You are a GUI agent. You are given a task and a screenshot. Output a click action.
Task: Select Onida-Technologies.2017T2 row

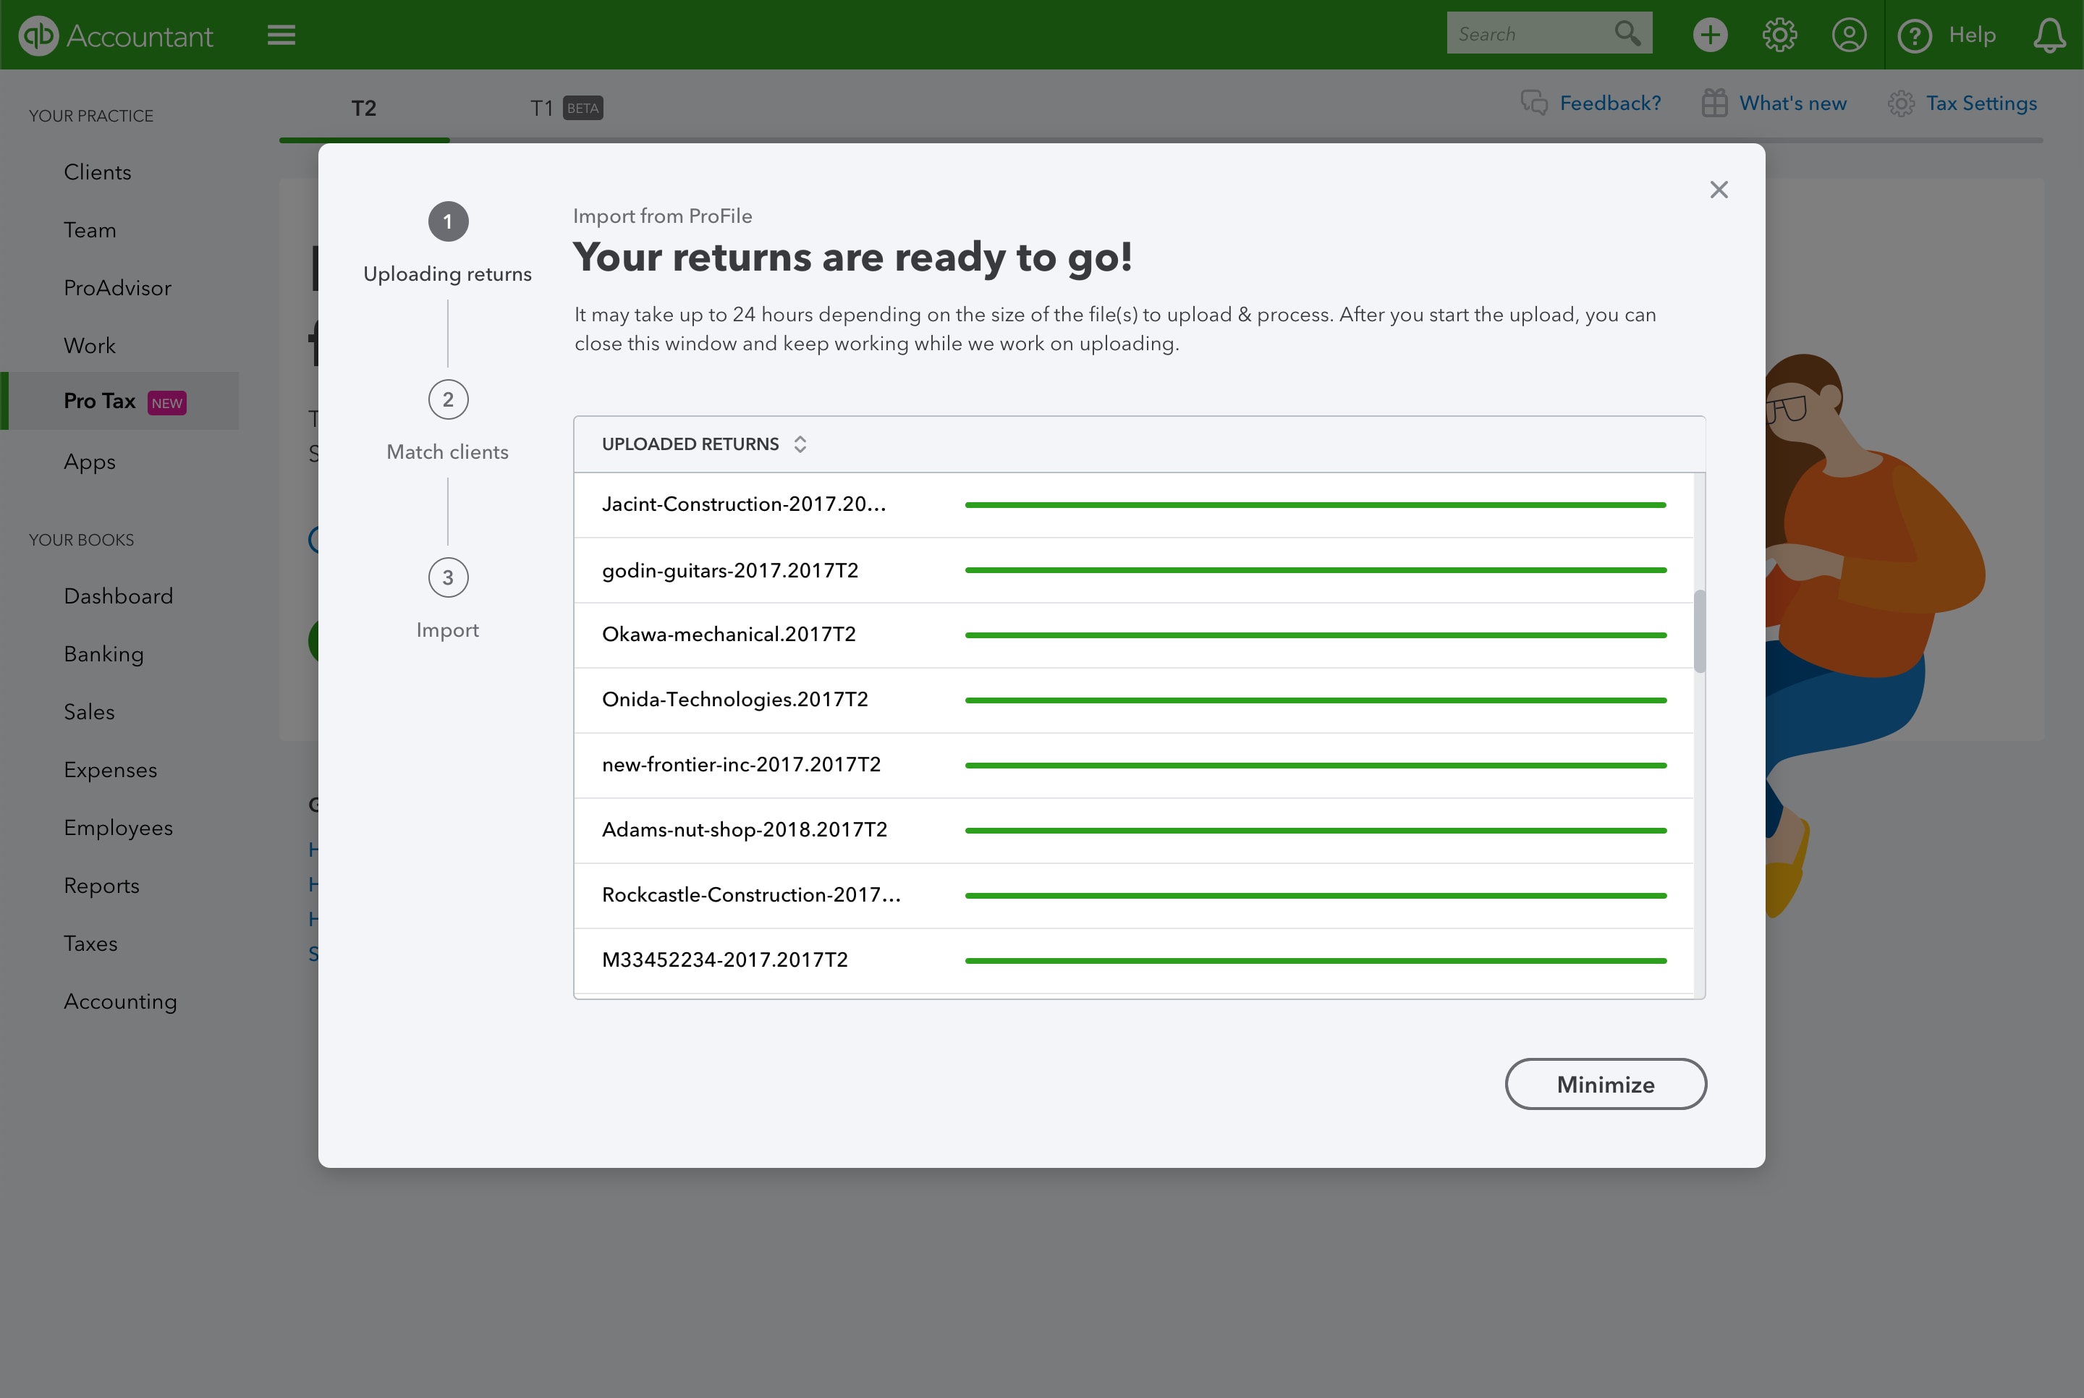(x=1134, y=700)
